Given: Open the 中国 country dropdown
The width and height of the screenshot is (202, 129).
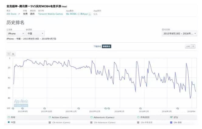Looking at the screenshot, I should pos(35,34).
